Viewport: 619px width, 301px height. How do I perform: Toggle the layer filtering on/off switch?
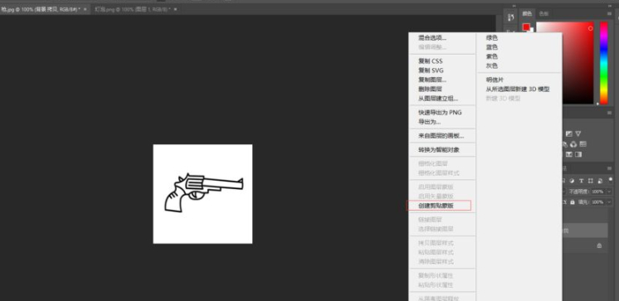[x=611, y=179]
